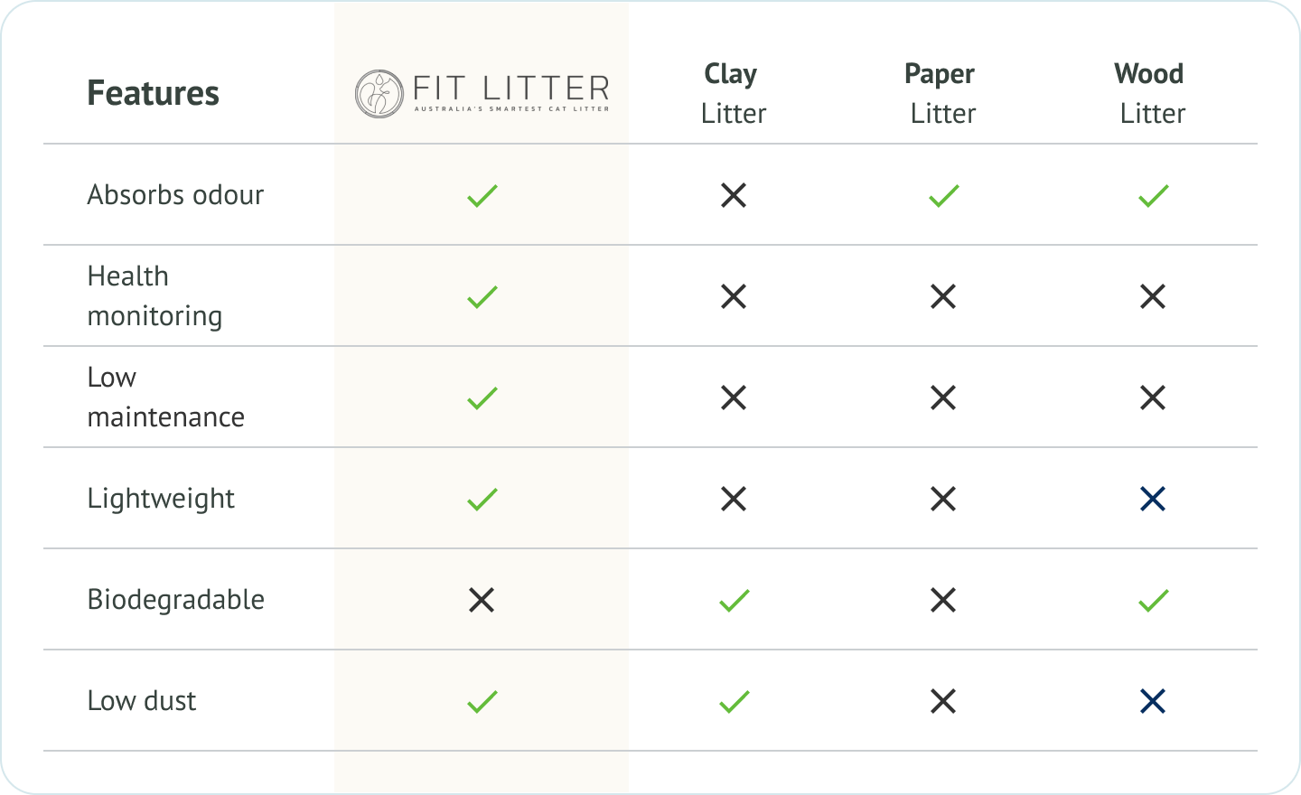Viewport: 1301px width, 795px height.
Task: Click Wood Litter's Low dust blue cross
Action: tap(1153, 701)
